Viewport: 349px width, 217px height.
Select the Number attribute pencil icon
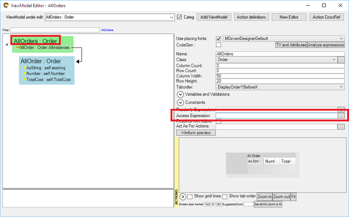(x=24, y=74)
